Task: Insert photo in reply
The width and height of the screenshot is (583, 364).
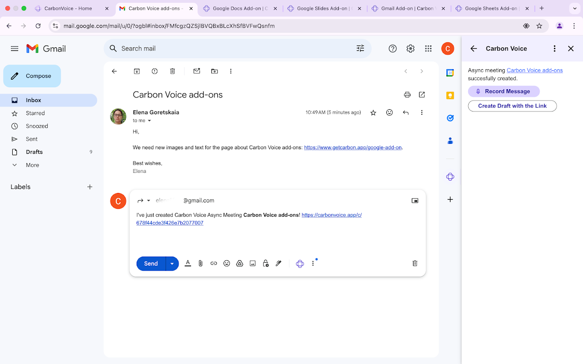Action: [253, 263]
